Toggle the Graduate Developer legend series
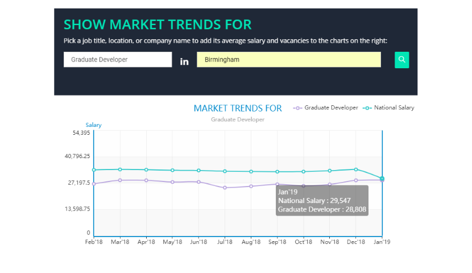 (x=325, y=107)
